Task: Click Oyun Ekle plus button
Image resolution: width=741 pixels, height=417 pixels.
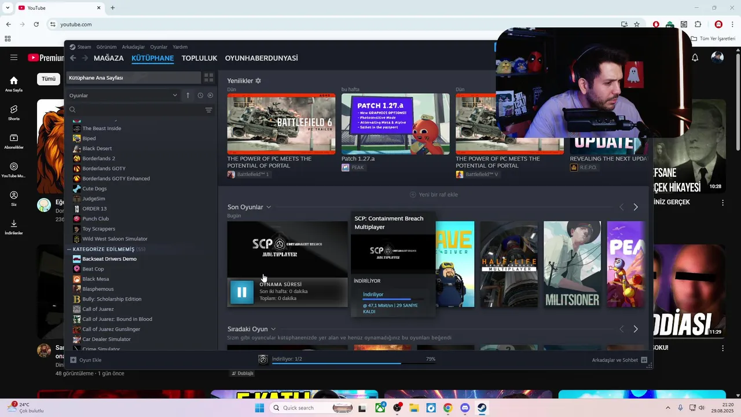Action: tap(86, 360)
